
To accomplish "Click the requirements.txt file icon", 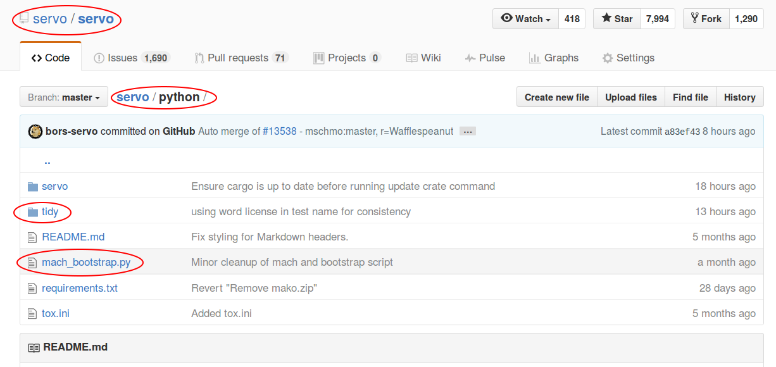I will coord(33,288).
